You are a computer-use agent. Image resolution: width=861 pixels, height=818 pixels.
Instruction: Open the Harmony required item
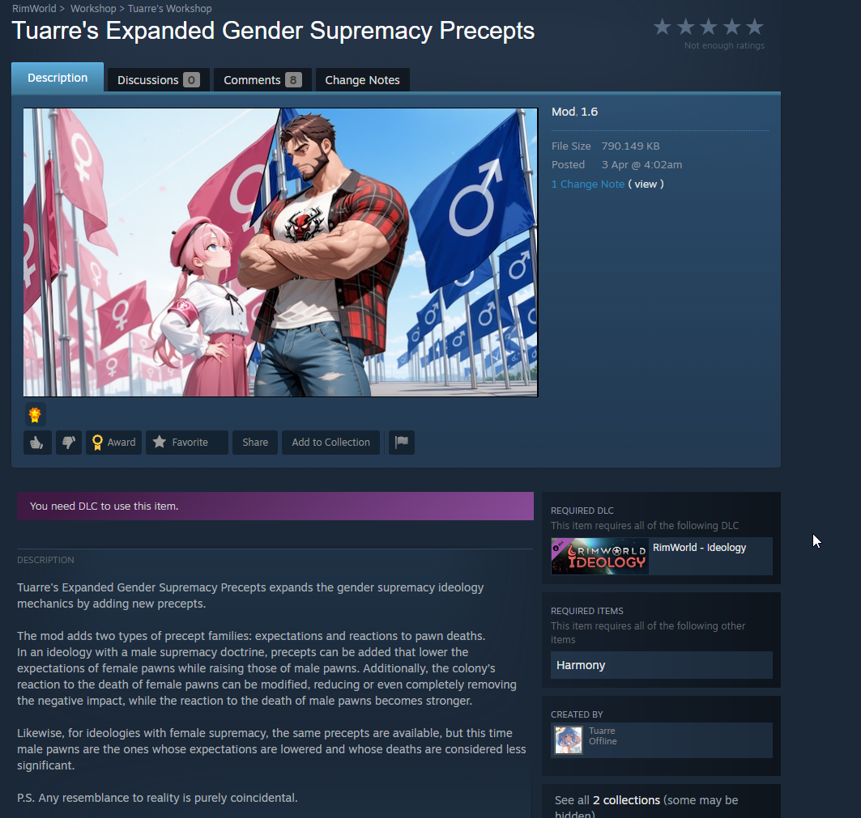coord(661,665)
